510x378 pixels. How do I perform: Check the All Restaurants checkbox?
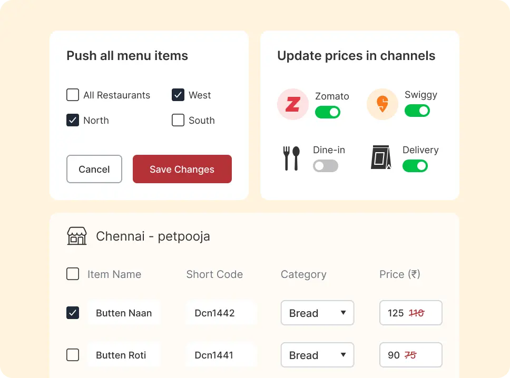[x=73, y=95]
